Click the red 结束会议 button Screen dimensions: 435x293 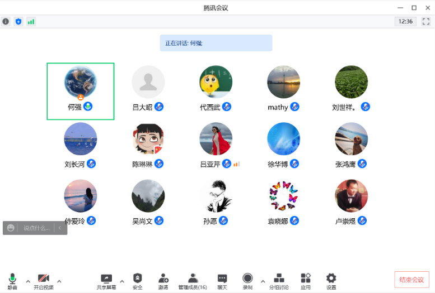(x=411, y=279)
